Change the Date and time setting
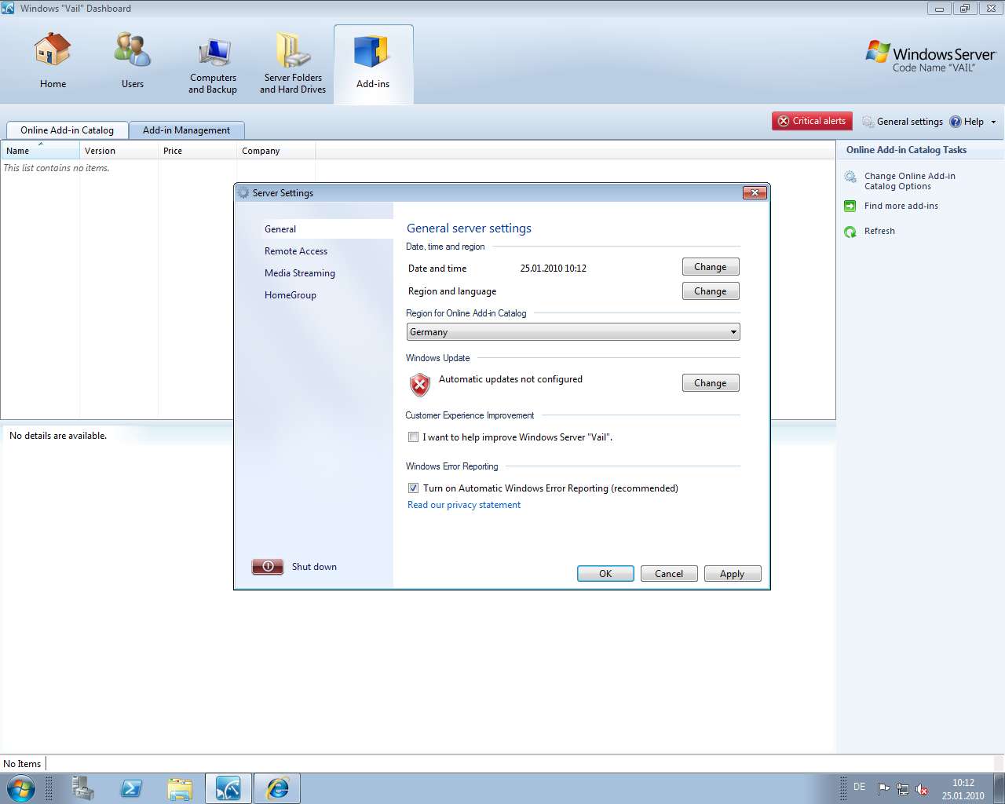The image size is (1005, 804). coord(711,267)
